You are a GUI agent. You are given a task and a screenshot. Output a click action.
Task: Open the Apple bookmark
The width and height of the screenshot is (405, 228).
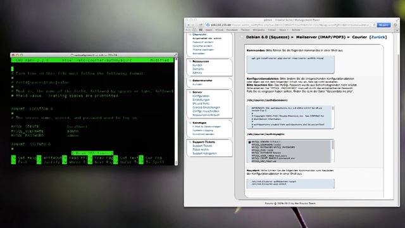(209, 30)
